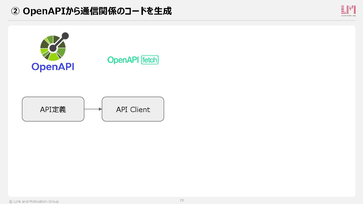Click the blue OpenAPI wordmark text
Image resolution: width=363 pixels, height=204 pixels.
[x=53, y=67]
